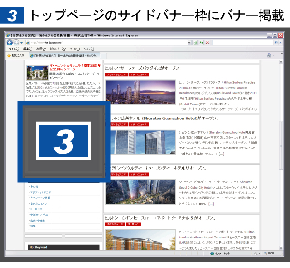Click the [...] more link in Seoul article
Image resolution: width=290 pixels, height=268 pixels.
[211, 204]
